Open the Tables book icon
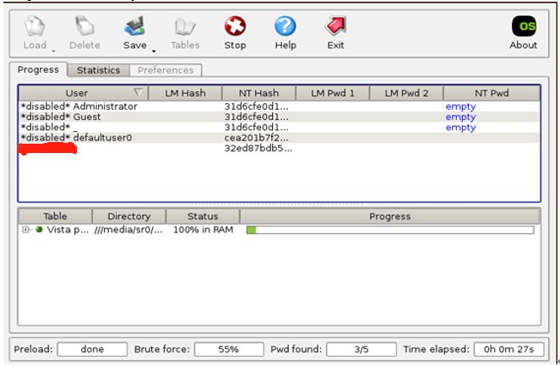The width and height of the screenshot is (560, 366). pyautogui.click(x=185, y=27)
